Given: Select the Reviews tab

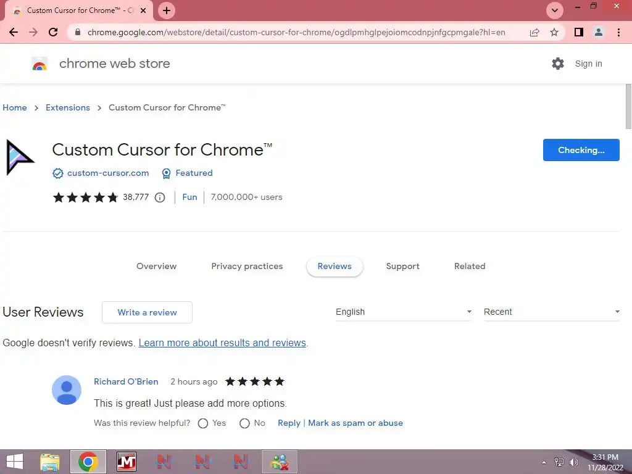Looking at the screenshot, I should [x=335, y=267].
